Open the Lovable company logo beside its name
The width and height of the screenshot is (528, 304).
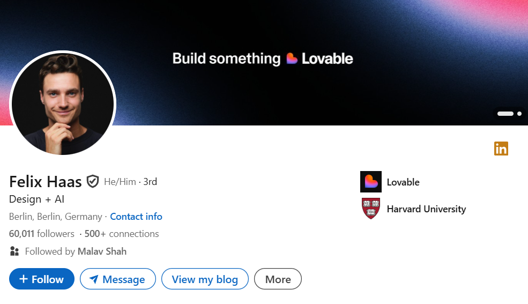pos(370,182)
